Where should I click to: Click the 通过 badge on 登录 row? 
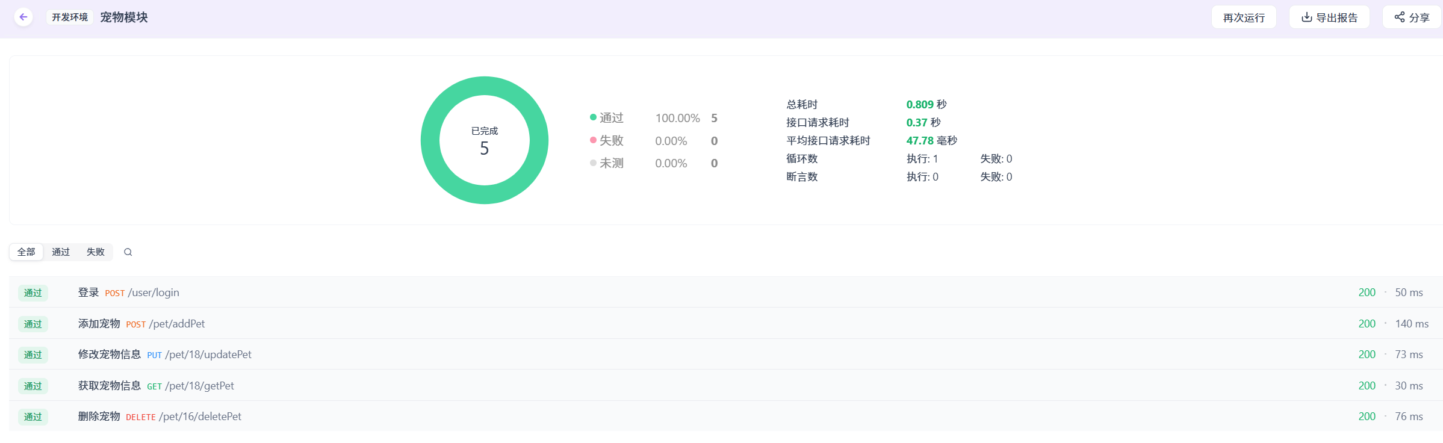click(x=33, y=293)
